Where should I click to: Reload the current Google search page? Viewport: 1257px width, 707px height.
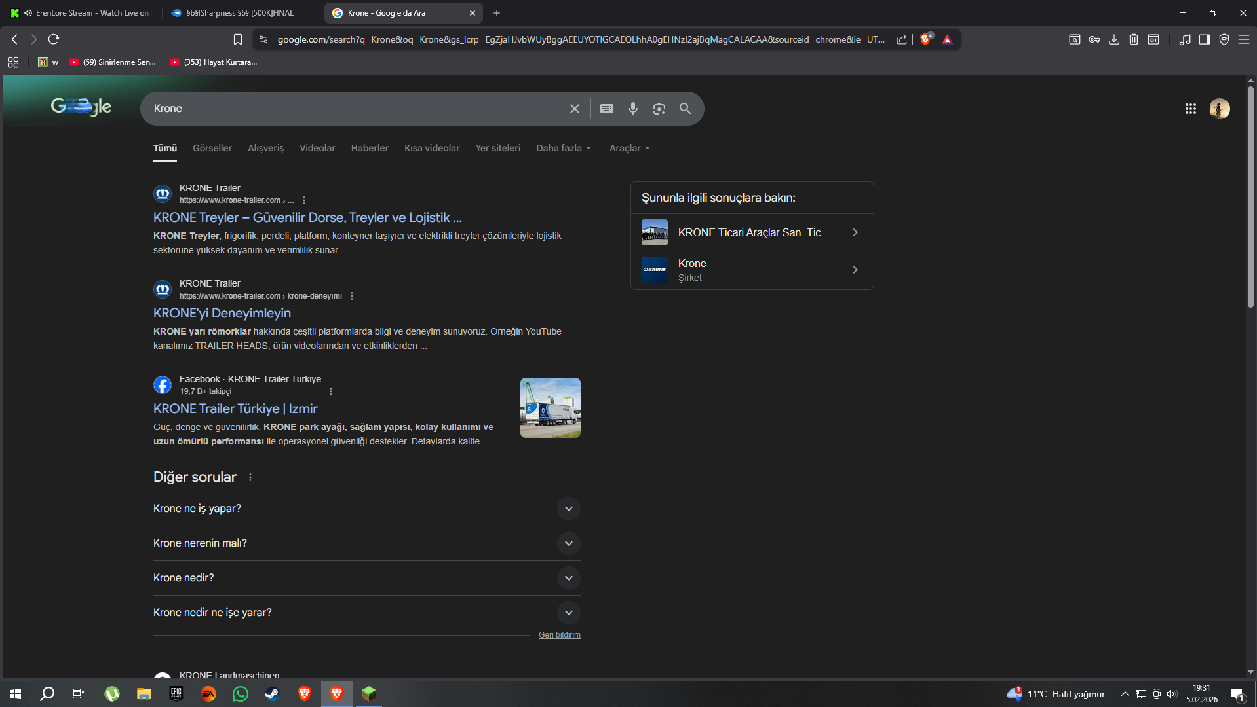[x=54, y=39]
